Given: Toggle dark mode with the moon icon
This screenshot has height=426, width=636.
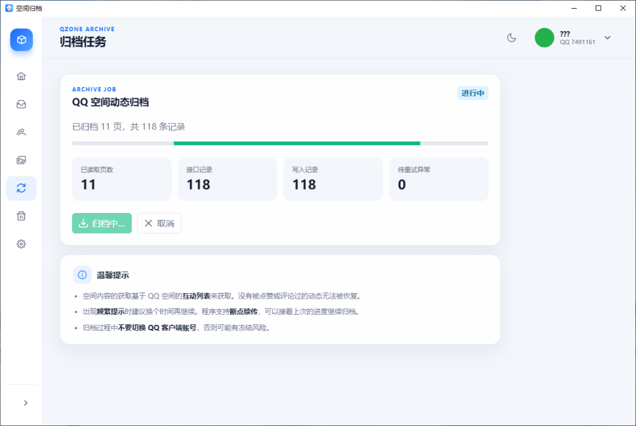Looking at the screenshot, I should (512, 38).
